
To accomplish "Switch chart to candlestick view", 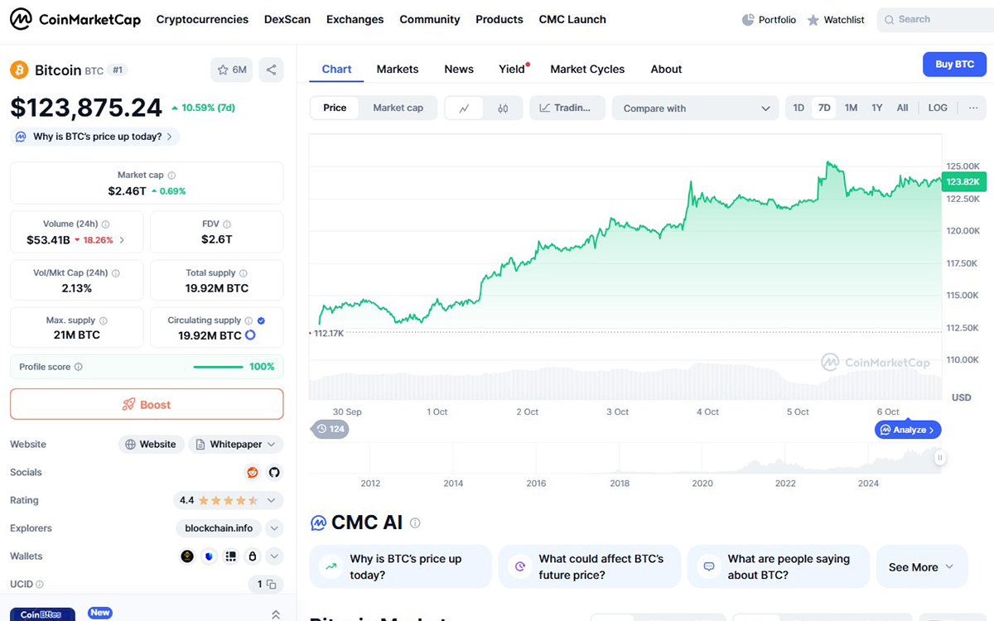I will [504, 108].
